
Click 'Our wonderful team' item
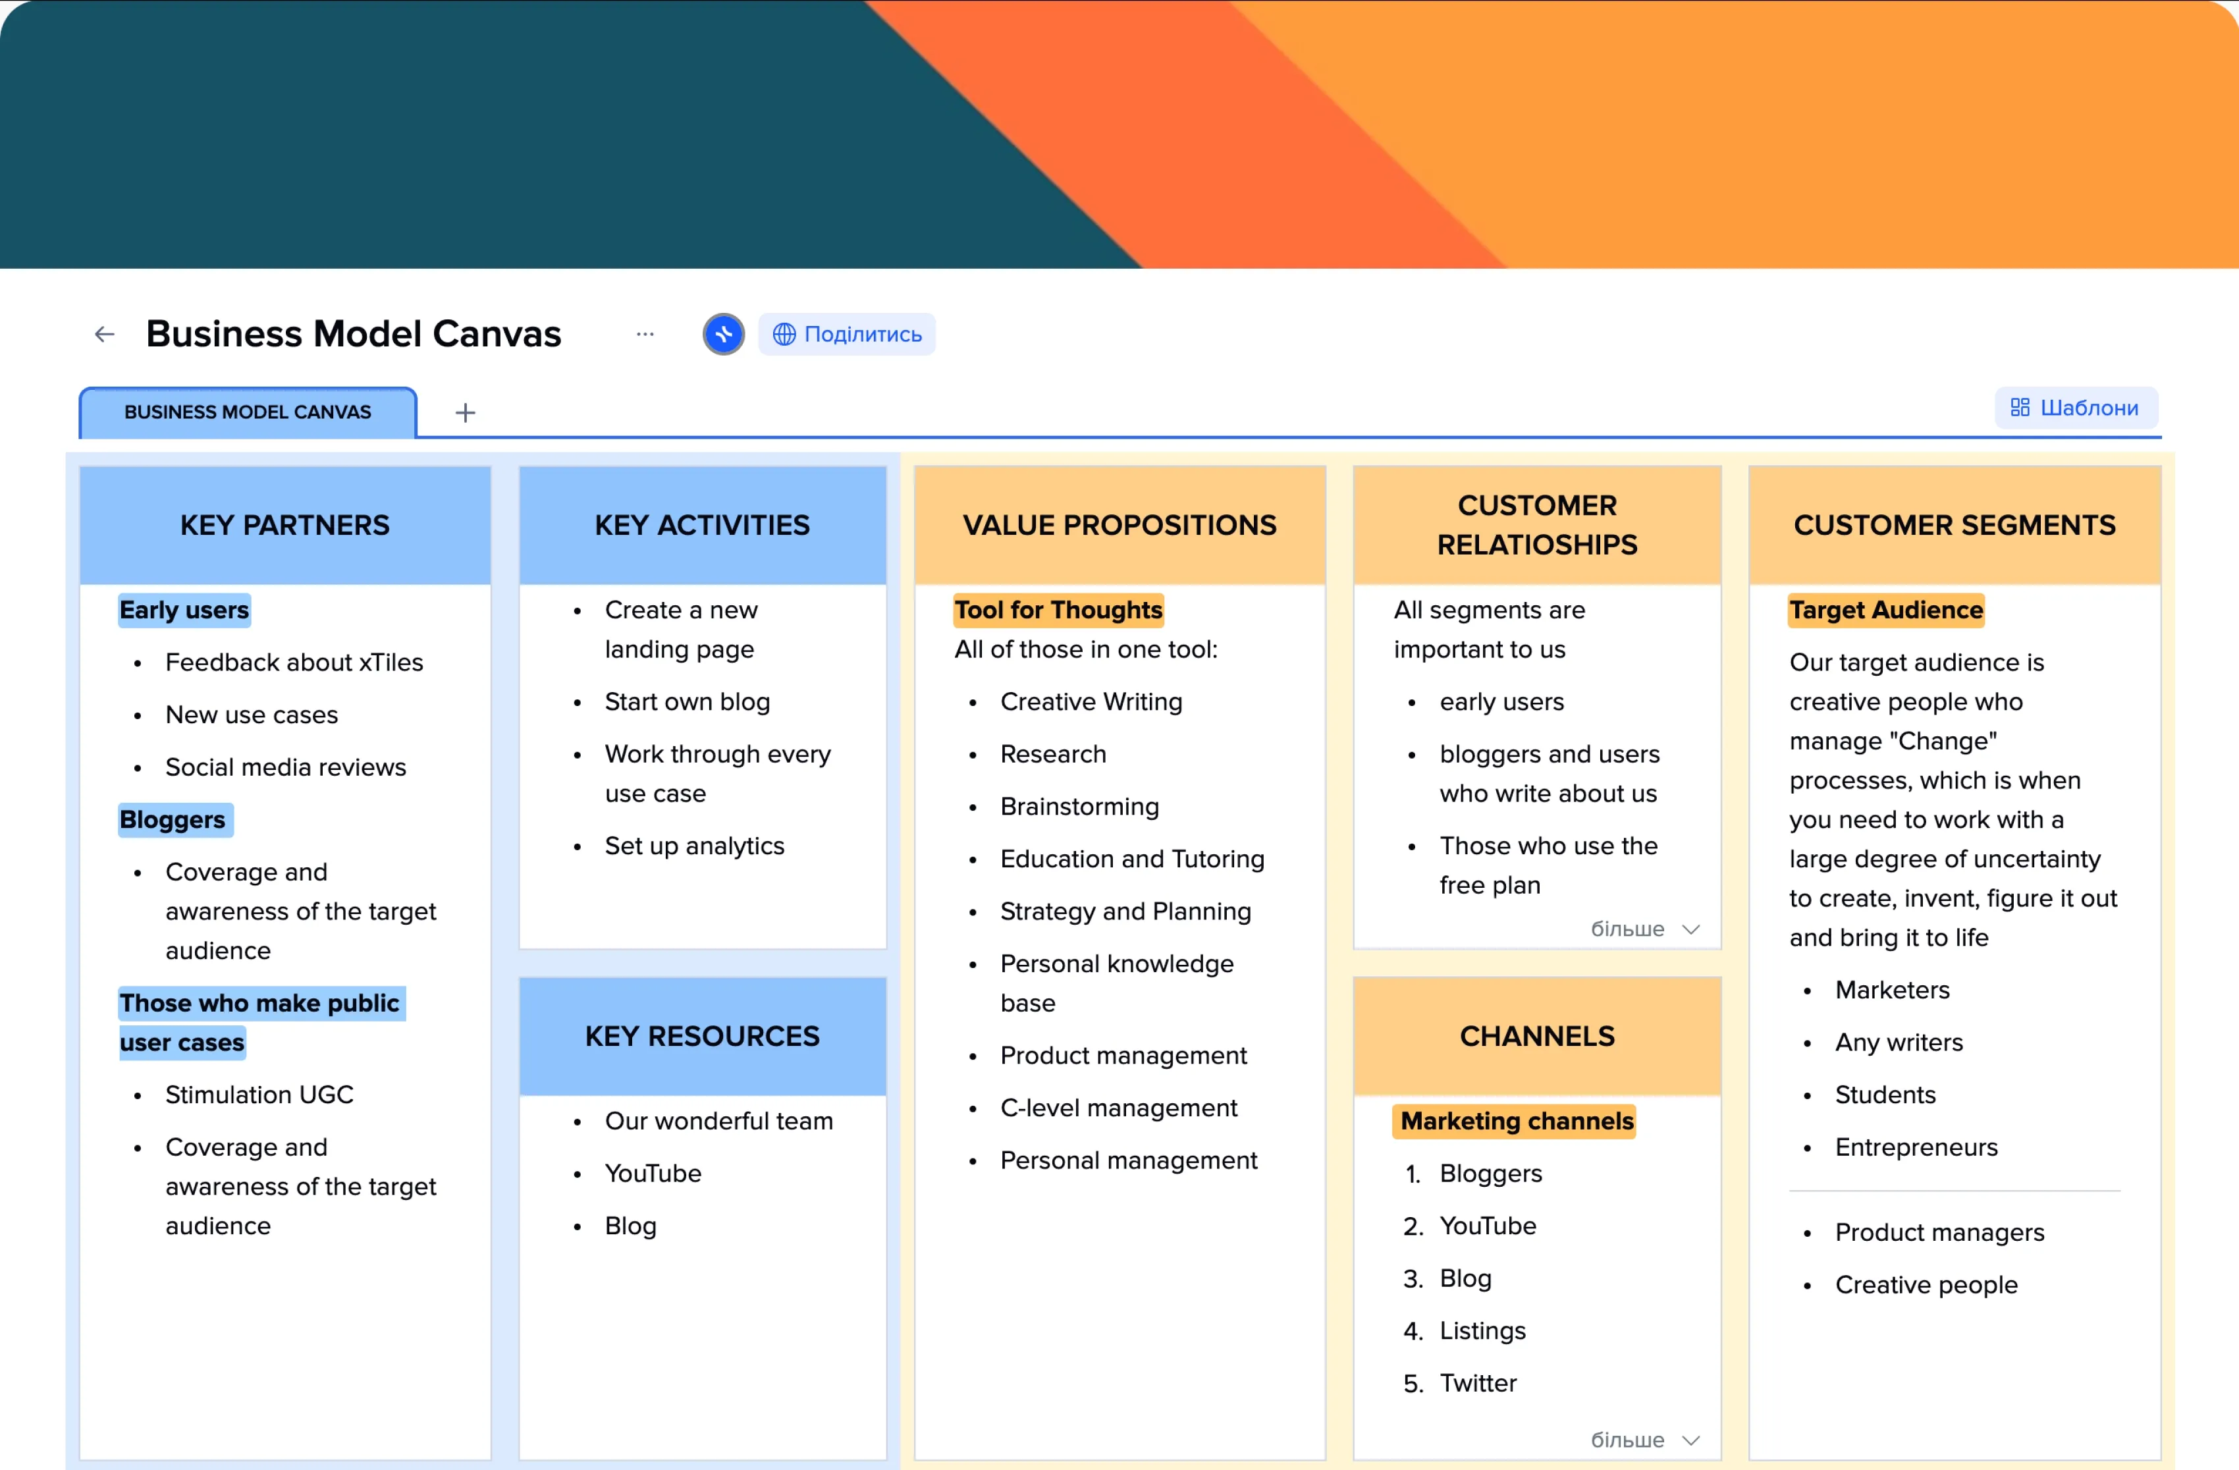tap(718, 1121)
